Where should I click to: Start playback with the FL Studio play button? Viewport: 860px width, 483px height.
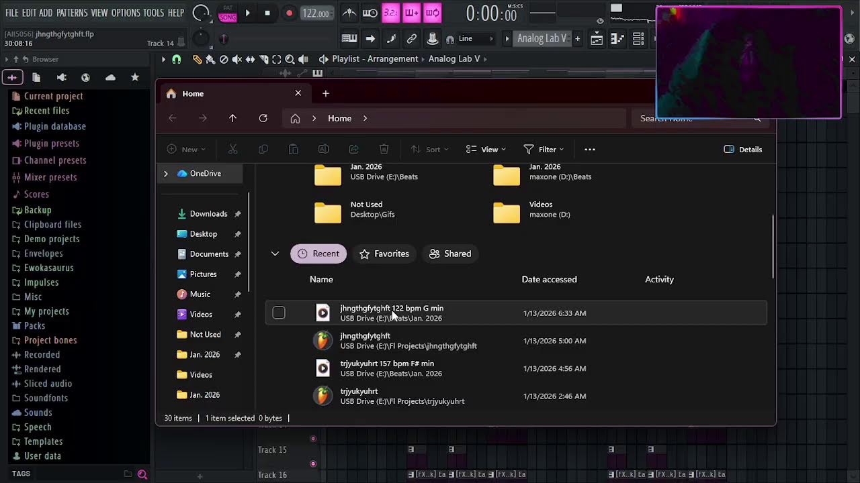click(x=247, y=13)
